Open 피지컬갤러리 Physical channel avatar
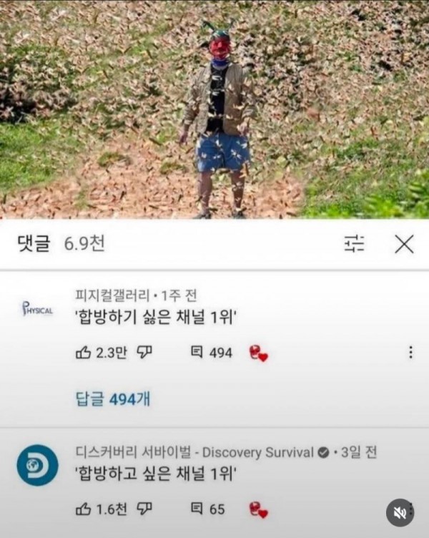The width and height of the screenshot is (429, 538). click(x=37, y=308)
